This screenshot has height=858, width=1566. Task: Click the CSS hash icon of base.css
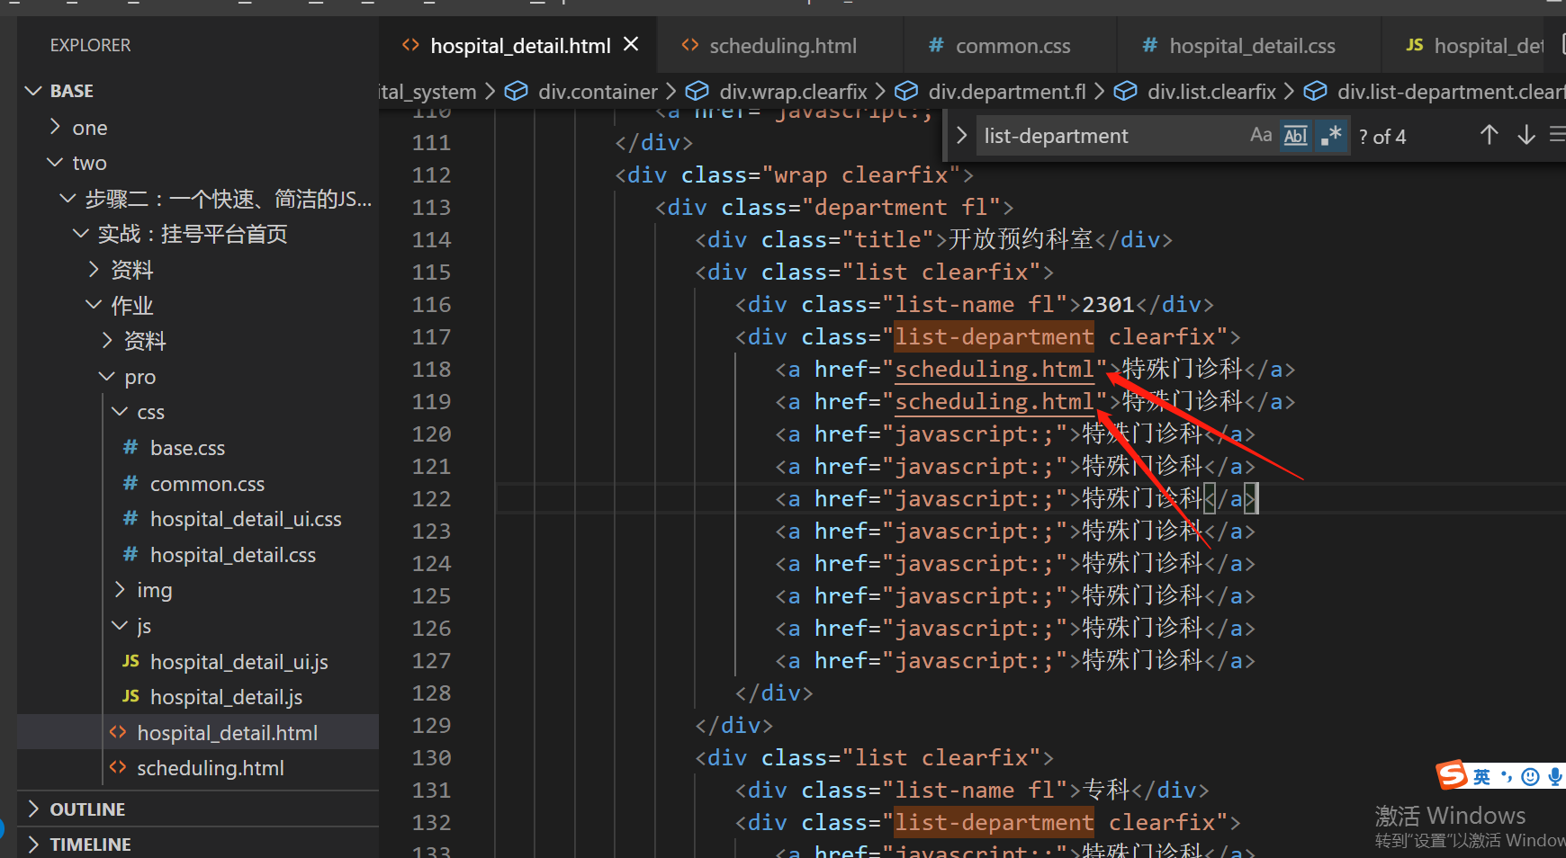click(x=130, y=447)
